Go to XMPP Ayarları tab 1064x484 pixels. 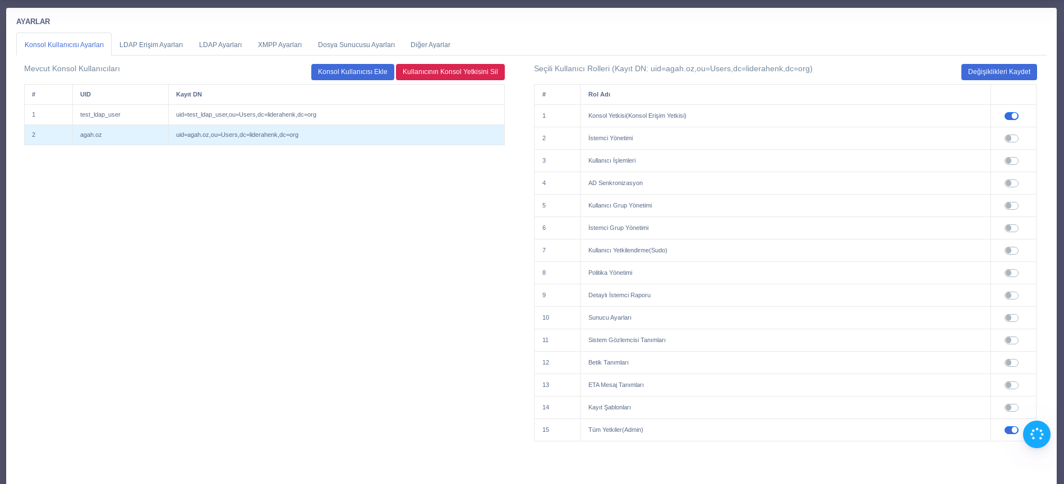pyautogui.click(x=279, y=45)
